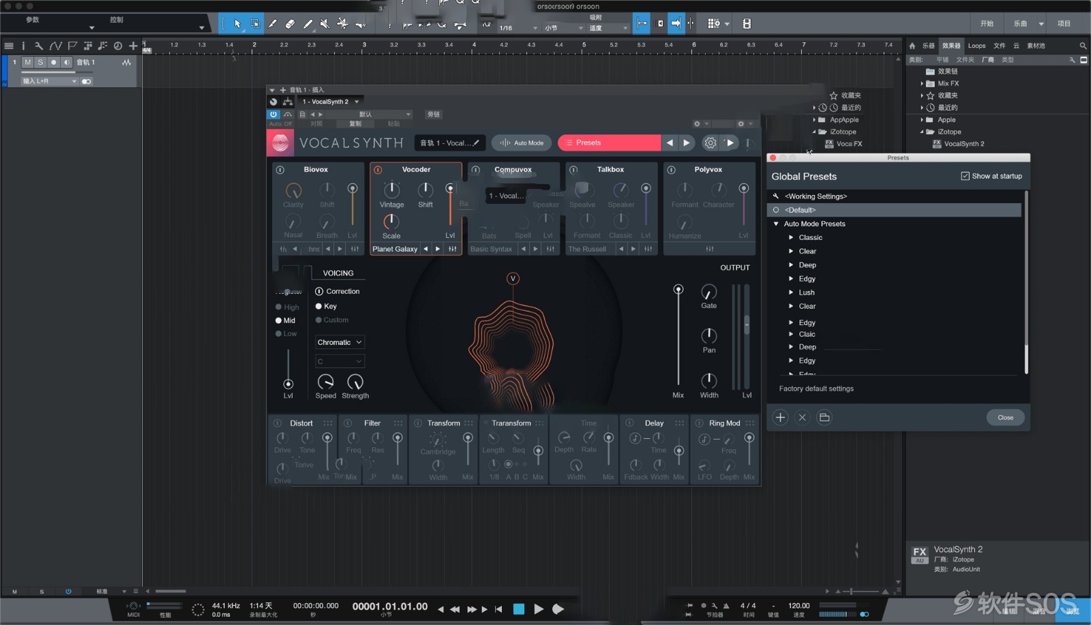Click the pencil icon beside track name
1091x625 pixels.
click(x=476, y=143)
